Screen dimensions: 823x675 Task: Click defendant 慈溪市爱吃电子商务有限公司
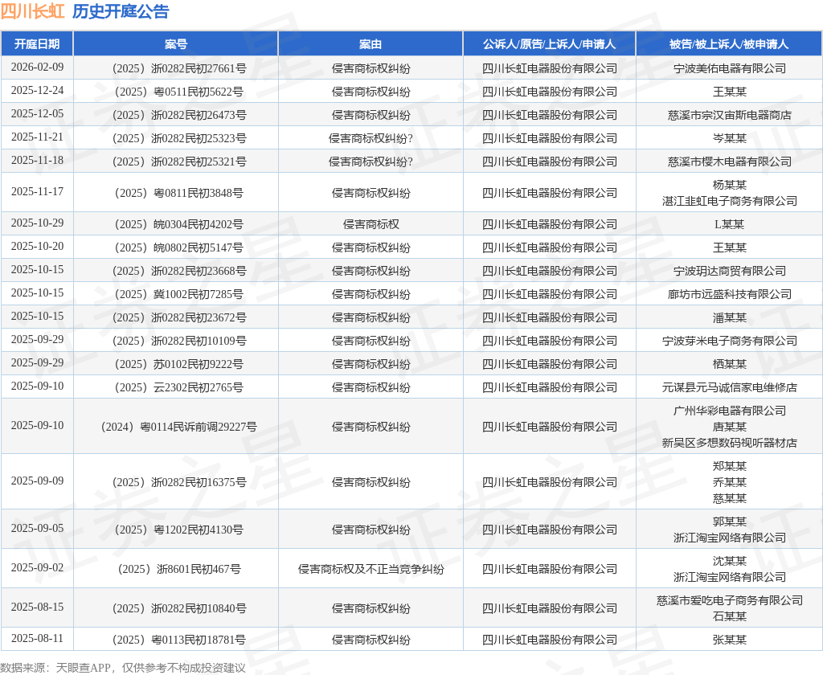coord(730,600)
